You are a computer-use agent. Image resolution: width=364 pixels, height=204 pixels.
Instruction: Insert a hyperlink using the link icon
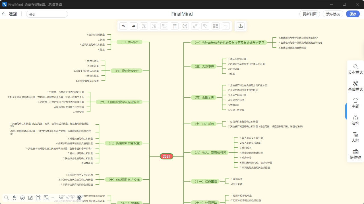point(195,26)
